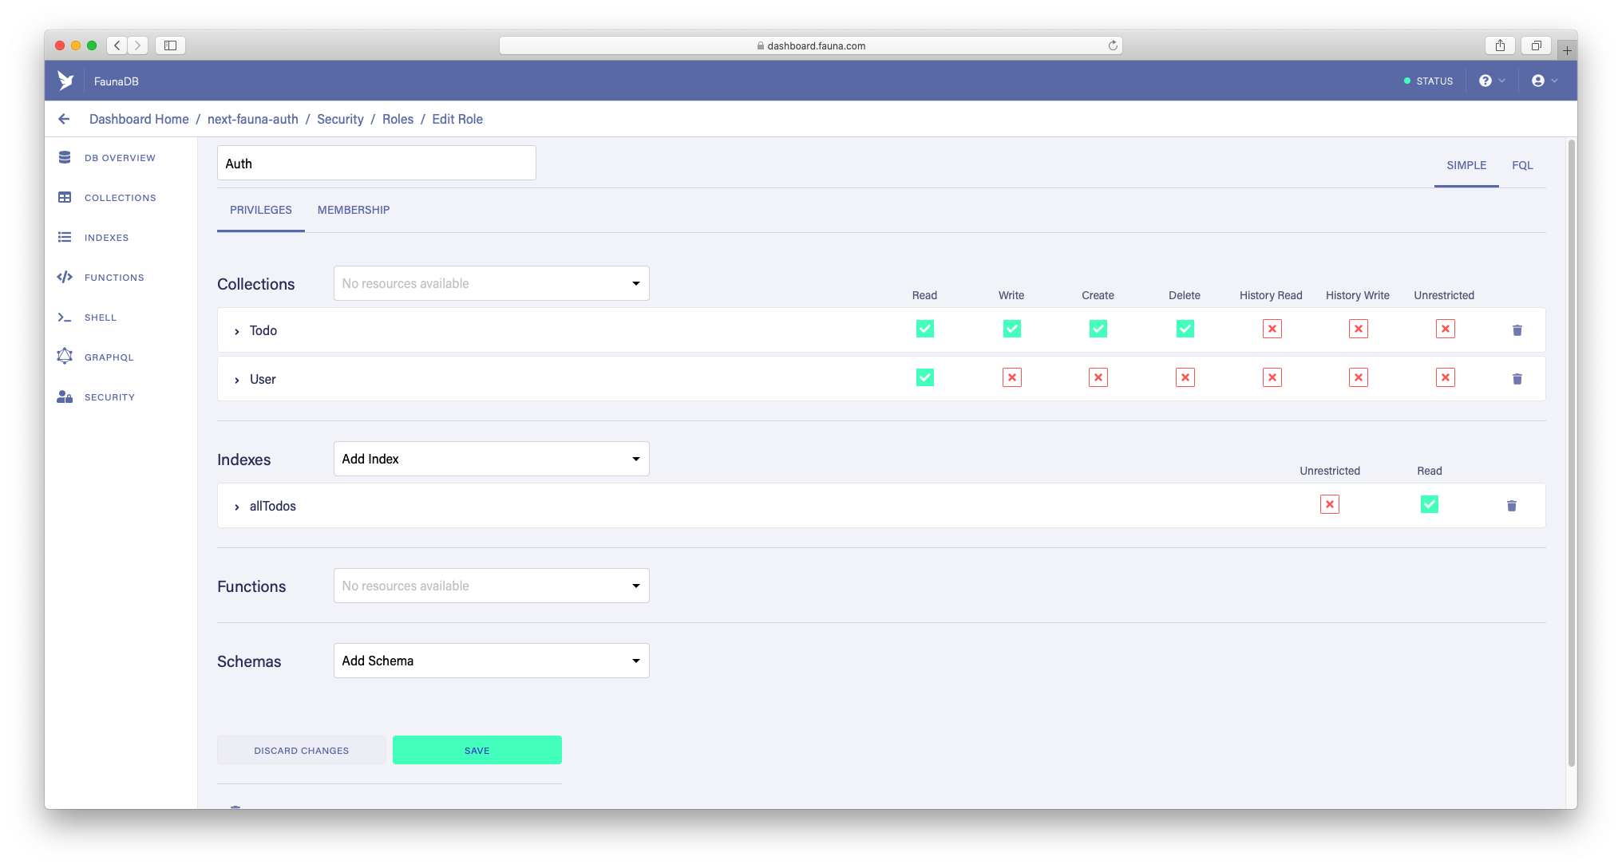
Task: Switch to the Membership tab
Action: (x=354, y=210)
